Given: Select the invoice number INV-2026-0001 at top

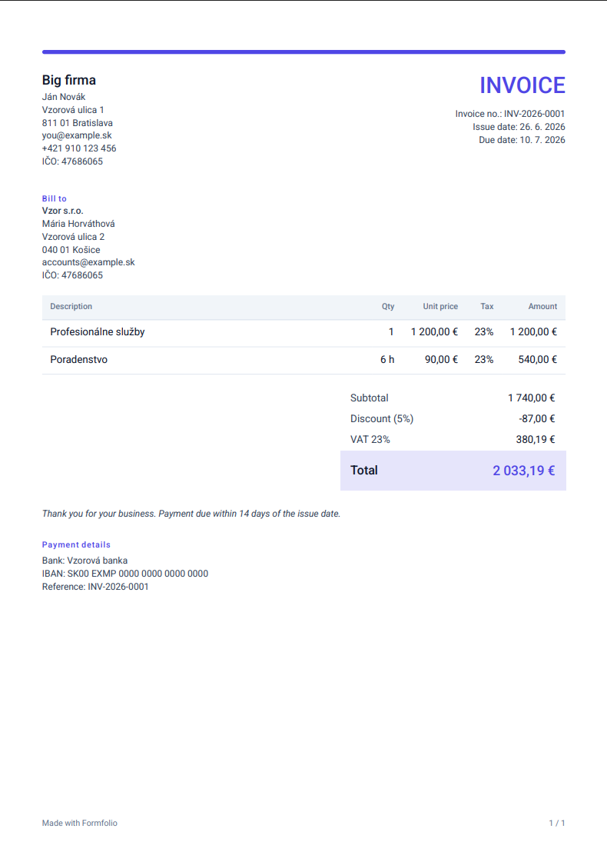Looking at the screenshot, I should coord(535,114).
